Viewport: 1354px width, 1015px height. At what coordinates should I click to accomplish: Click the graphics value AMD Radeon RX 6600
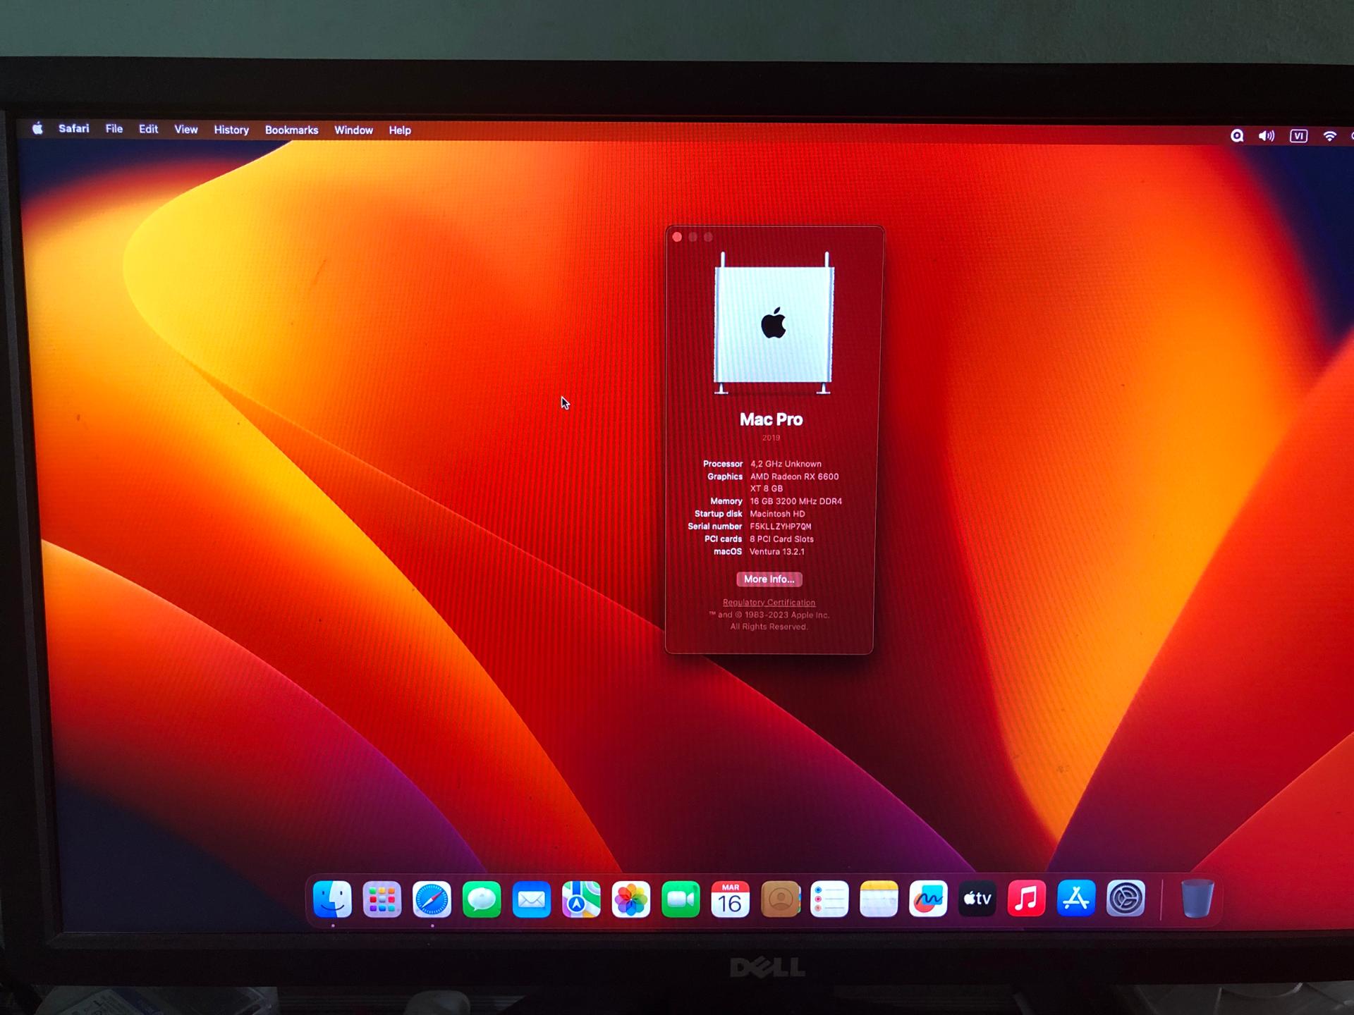[794, 476]
